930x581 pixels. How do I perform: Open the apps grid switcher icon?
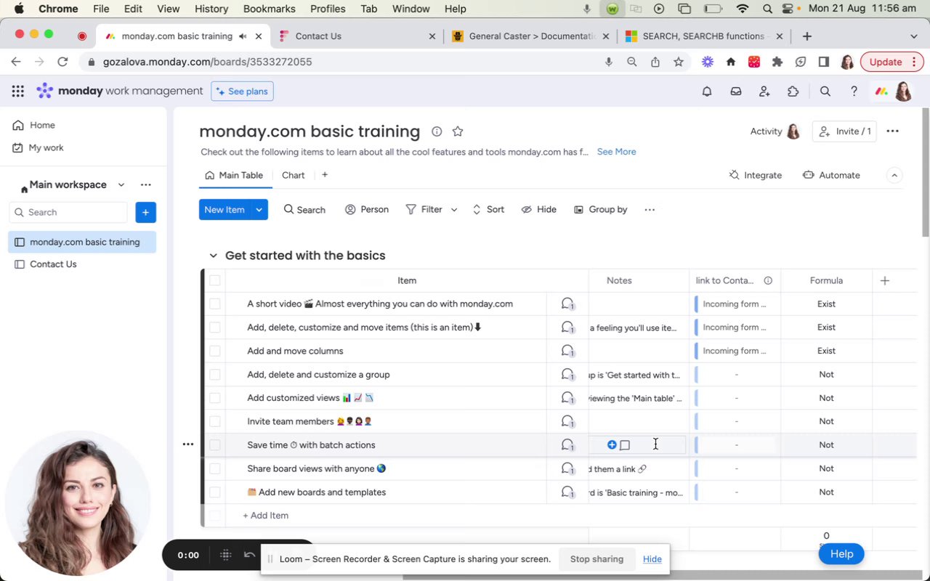coord(18,91)
